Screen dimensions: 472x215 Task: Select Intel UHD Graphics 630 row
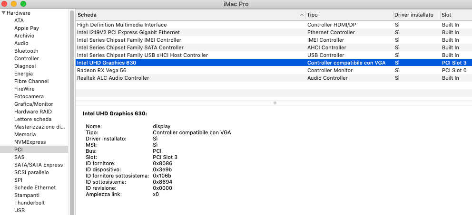pos(274,63)
